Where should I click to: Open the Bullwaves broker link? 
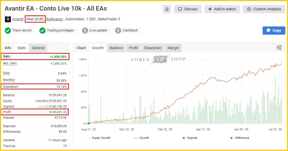[x=55, y=19]
